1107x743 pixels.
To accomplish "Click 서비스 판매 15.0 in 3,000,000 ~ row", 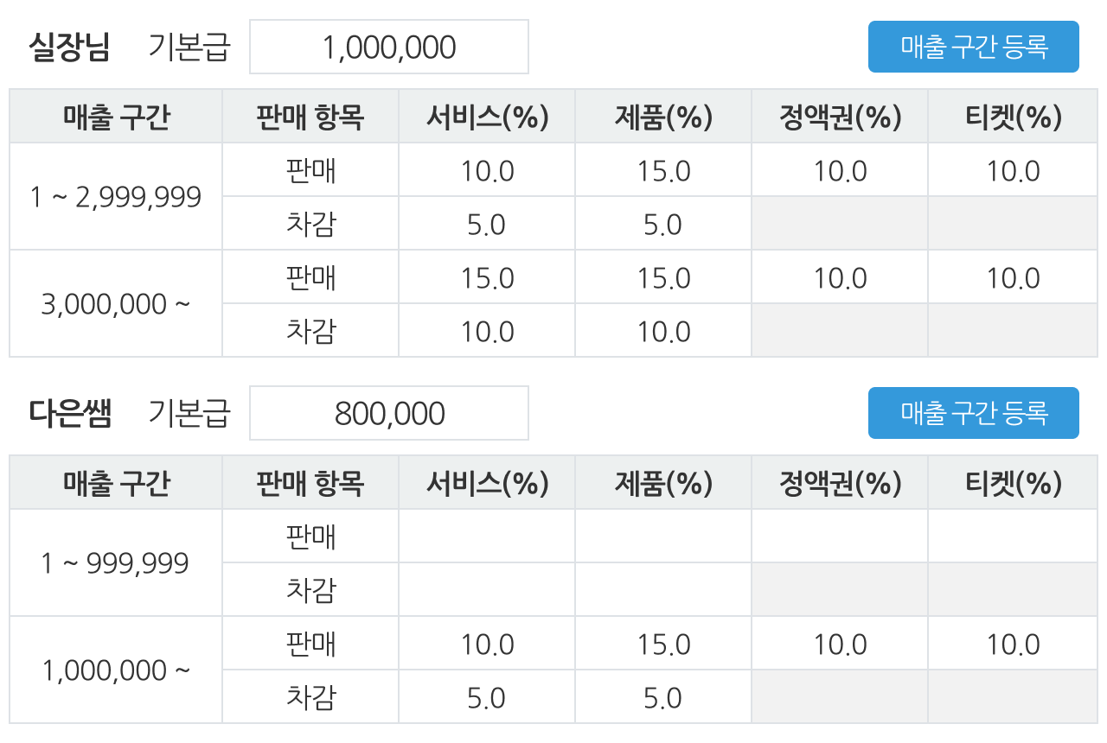I will (487, 278).
